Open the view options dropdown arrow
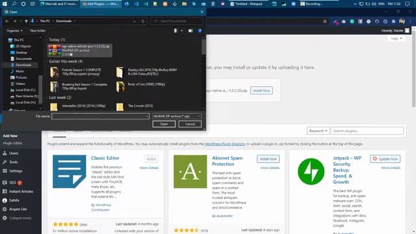Viewport: 416px width, 234px height. click(182, 31)
